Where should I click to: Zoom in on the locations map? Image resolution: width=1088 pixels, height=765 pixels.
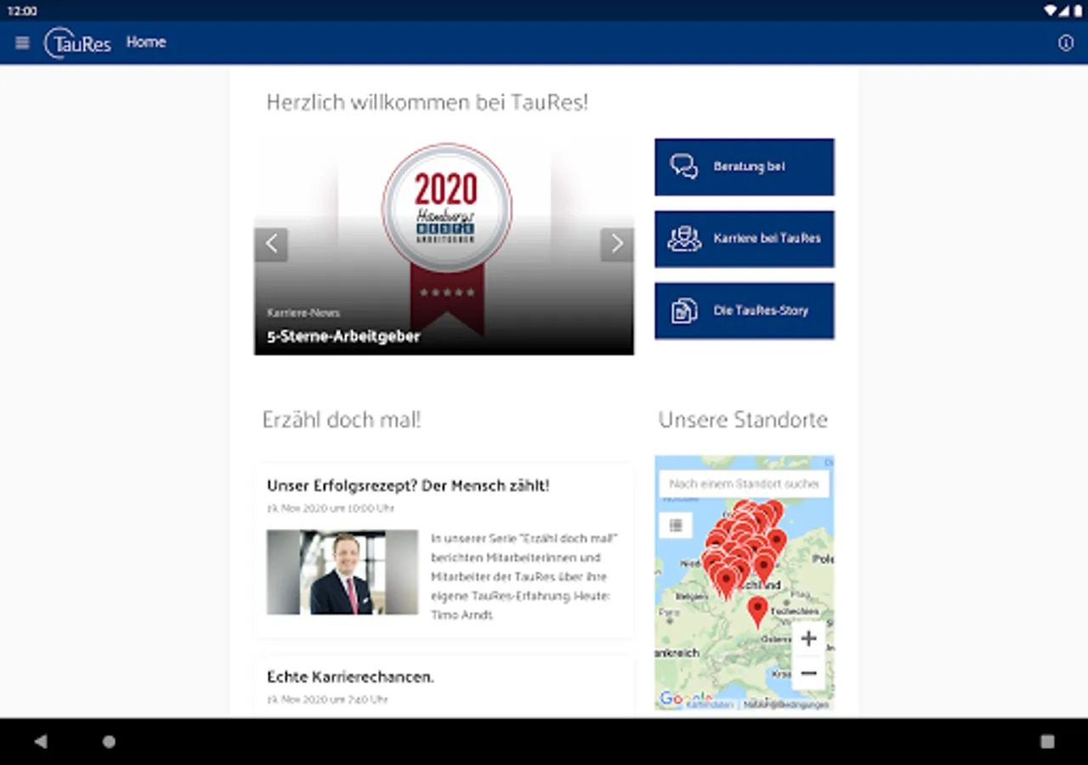pyautogui.click(x=808, y=638)
